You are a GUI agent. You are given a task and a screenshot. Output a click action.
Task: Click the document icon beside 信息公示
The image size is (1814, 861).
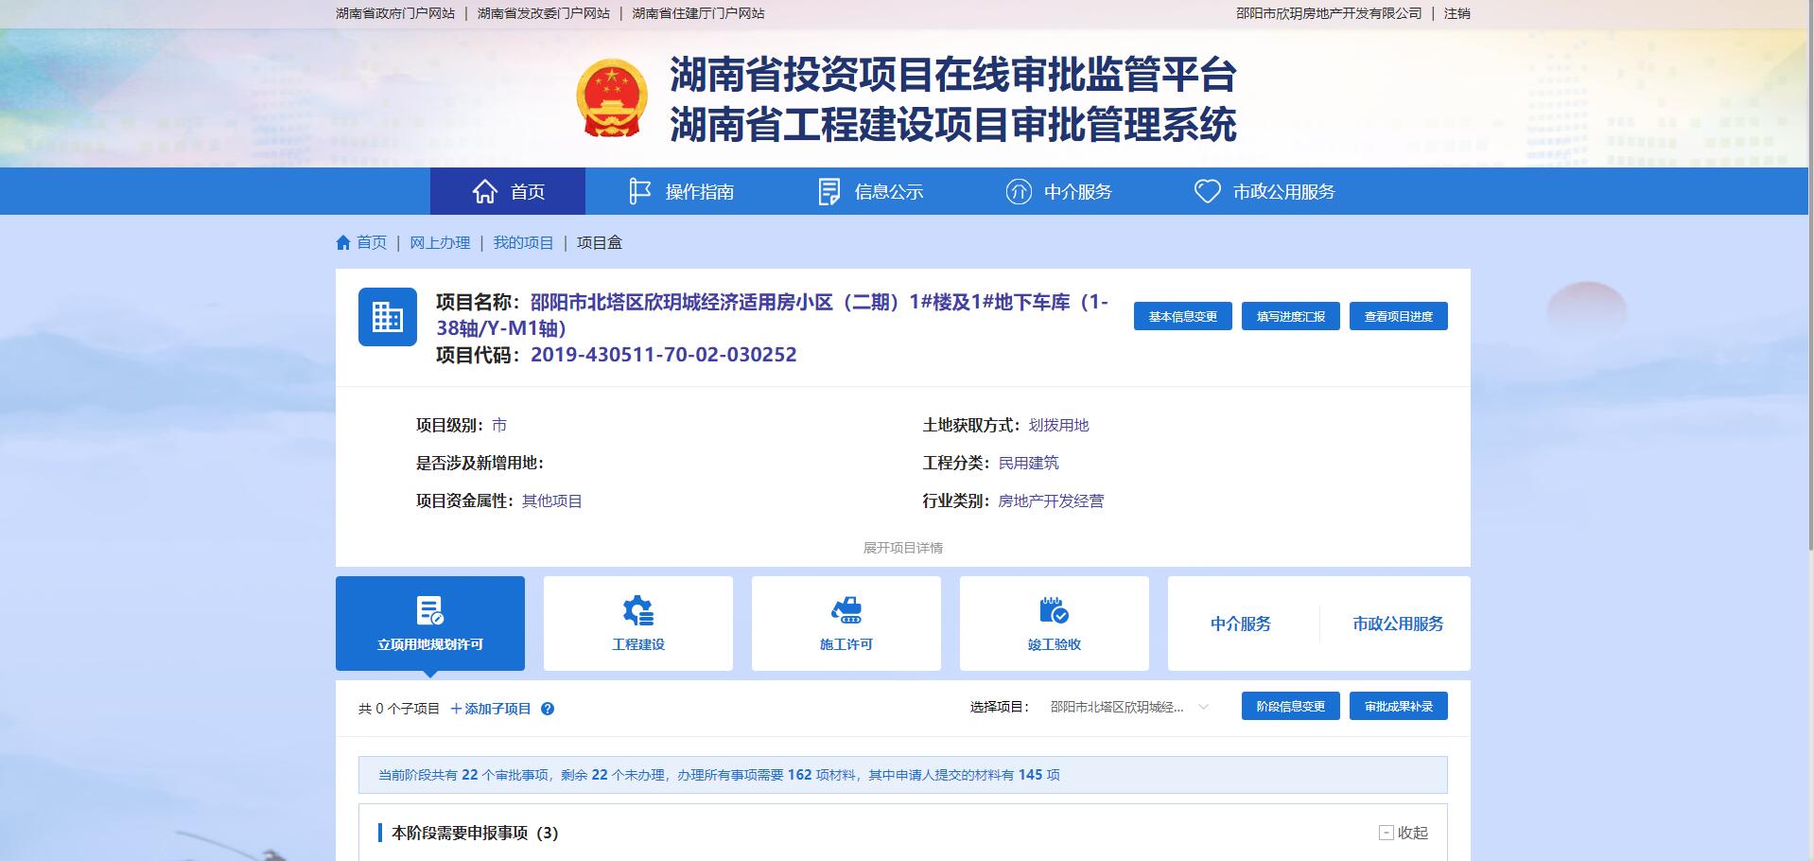[829, 191]
